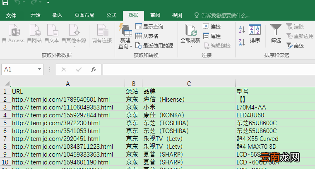
Task: Expand the 全部刷新 dropdown arrow
Action: (192, 47)
